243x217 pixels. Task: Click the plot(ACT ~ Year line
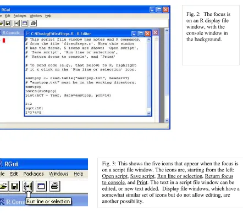(x=68, y=95)
